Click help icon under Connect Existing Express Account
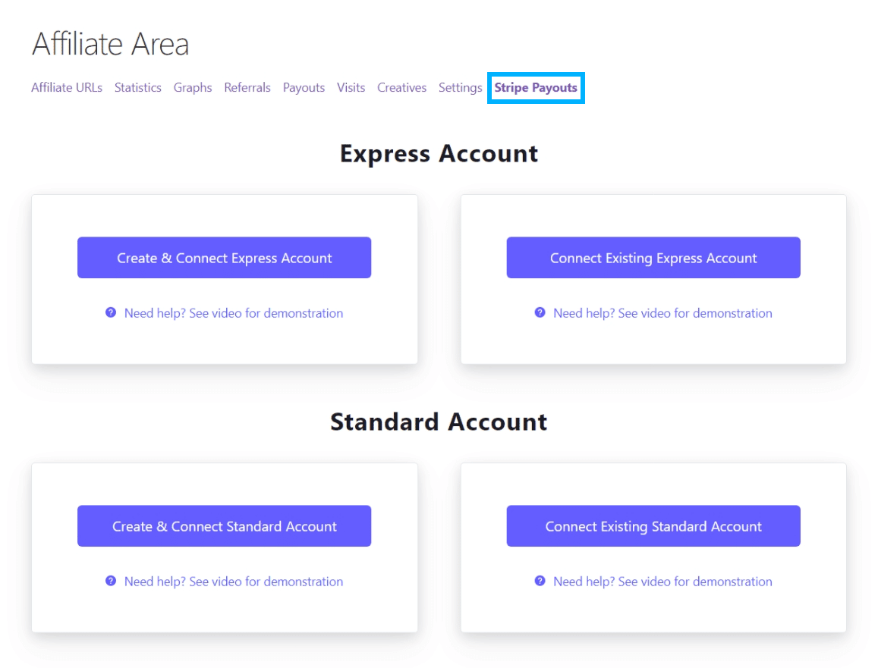878x668 pixels. coord(540,312)
